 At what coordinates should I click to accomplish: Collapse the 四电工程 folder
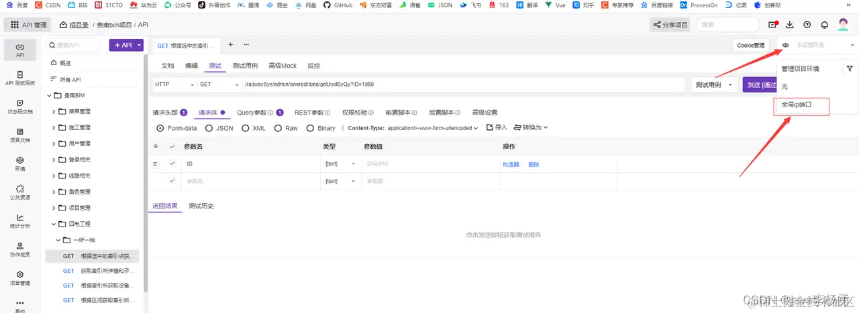point(54,224)
